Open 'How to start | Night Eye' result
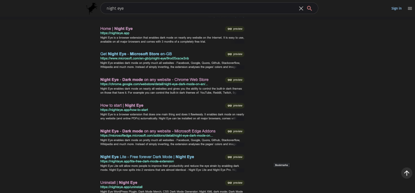The image size is (415, 193). click(x=122, y=105)
